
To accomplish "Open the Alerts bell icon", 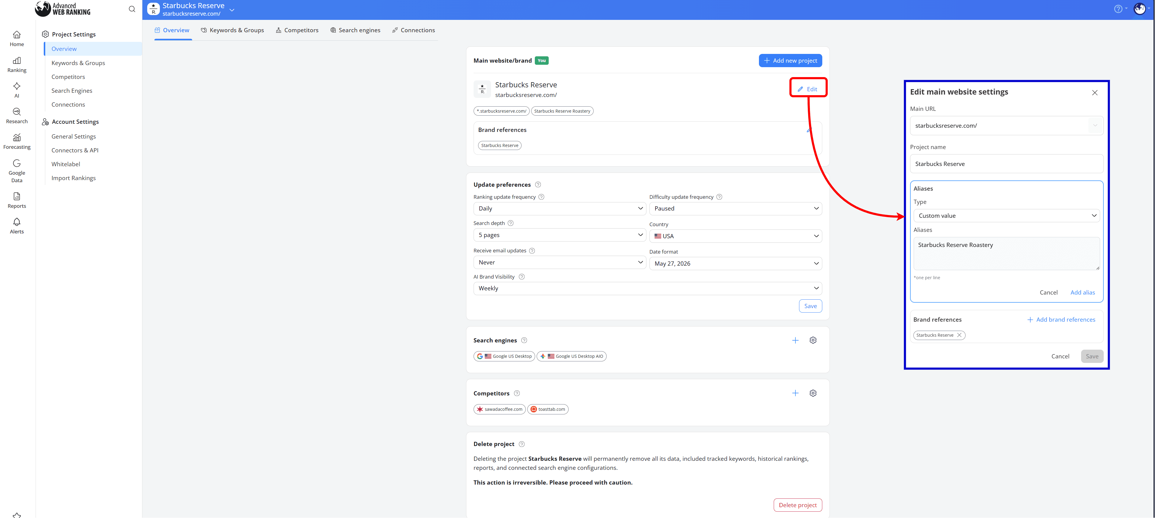I will [x=17, y=222].
